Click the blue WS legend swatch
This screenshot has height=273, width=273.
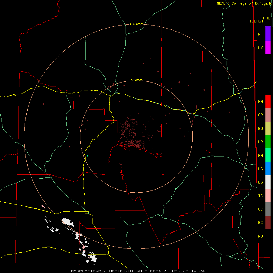pos(268,169)
